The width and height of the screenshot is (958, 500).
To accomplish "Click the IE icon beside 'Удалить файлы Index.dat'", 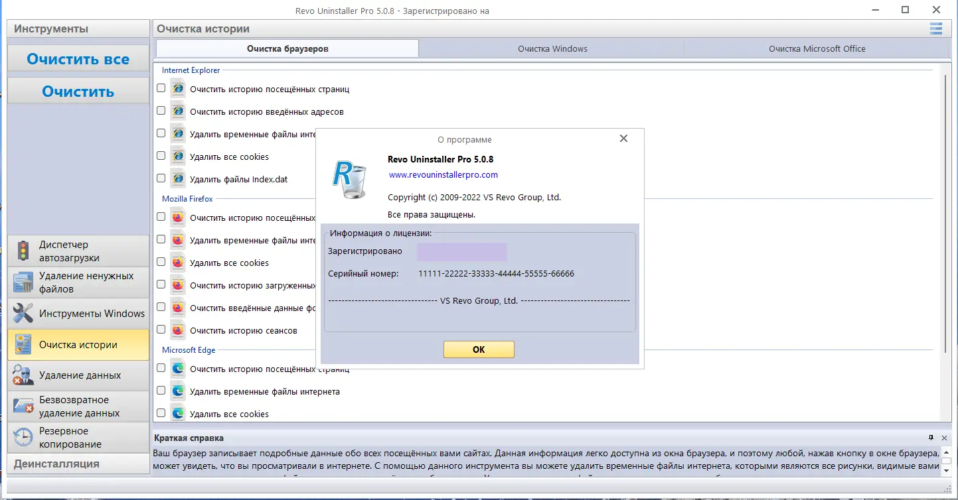I will point(177,178).
